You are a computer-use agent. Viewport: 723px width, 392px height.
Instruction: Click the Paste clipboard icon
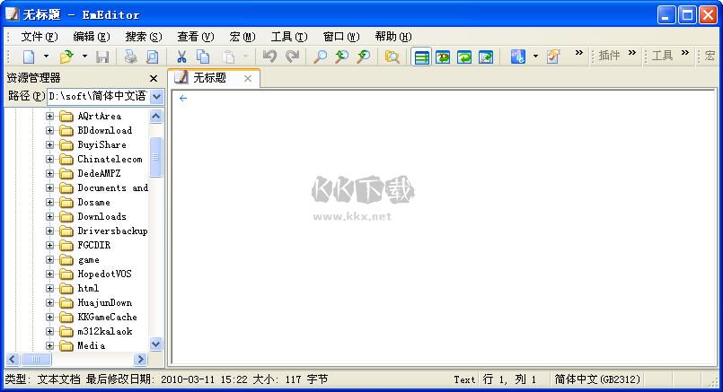[x=229, y=57]
